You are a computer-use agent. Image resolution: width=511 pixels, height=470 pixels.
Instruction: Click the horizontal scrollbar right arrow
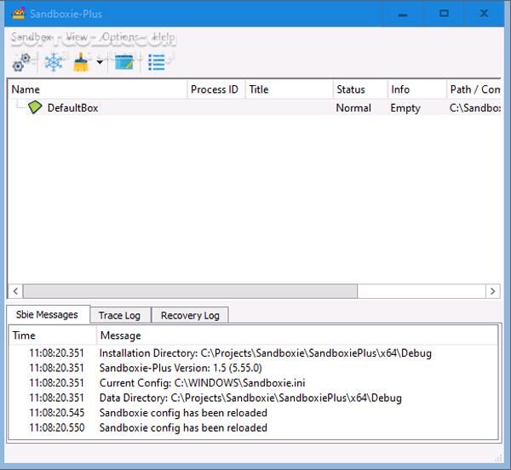[x=492, y=291]
